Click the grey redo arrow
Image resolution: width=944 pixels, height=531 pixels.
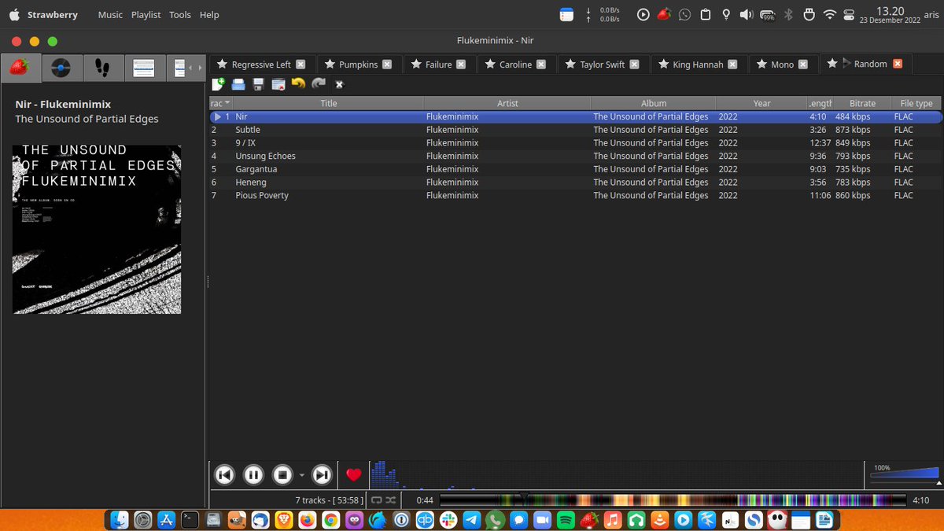319,83
